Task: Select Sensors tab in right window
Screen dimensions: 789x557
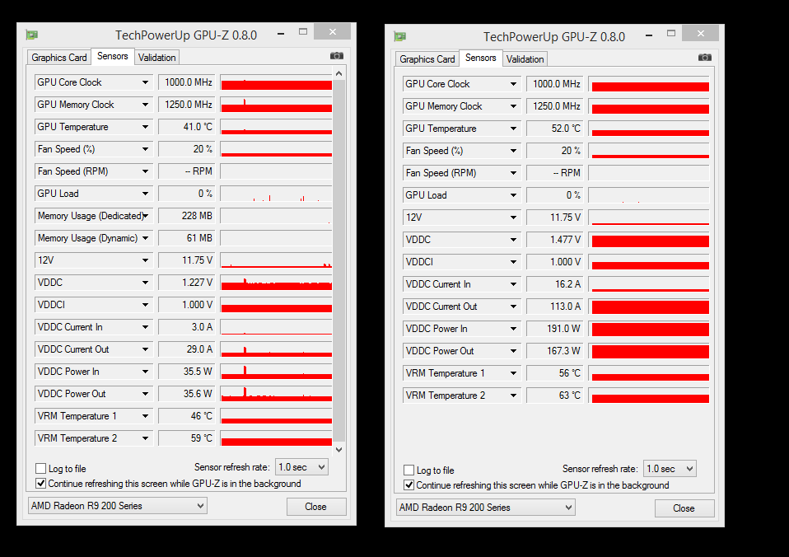Action: tap(480, 58)
